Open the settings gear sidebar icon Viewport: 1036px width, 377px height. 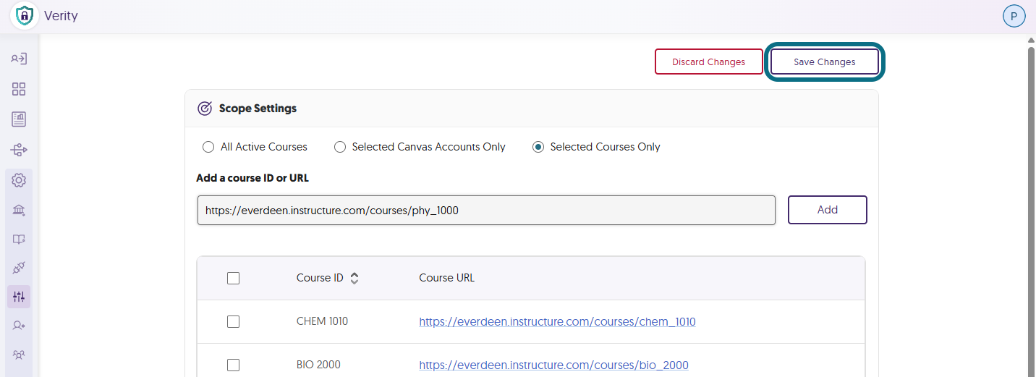pos(19,180)
